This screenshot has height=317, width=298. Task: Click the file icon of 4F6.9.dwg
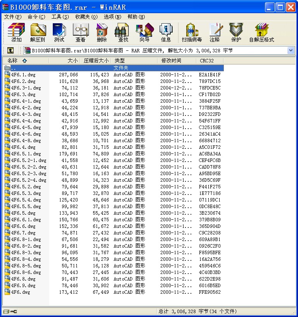(x=7, y=285)
